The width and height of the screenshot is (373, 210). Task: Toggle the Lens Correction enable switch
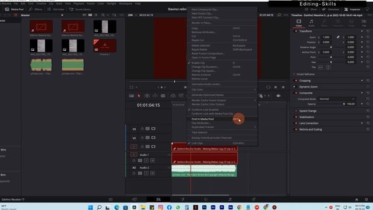[296, 123]
